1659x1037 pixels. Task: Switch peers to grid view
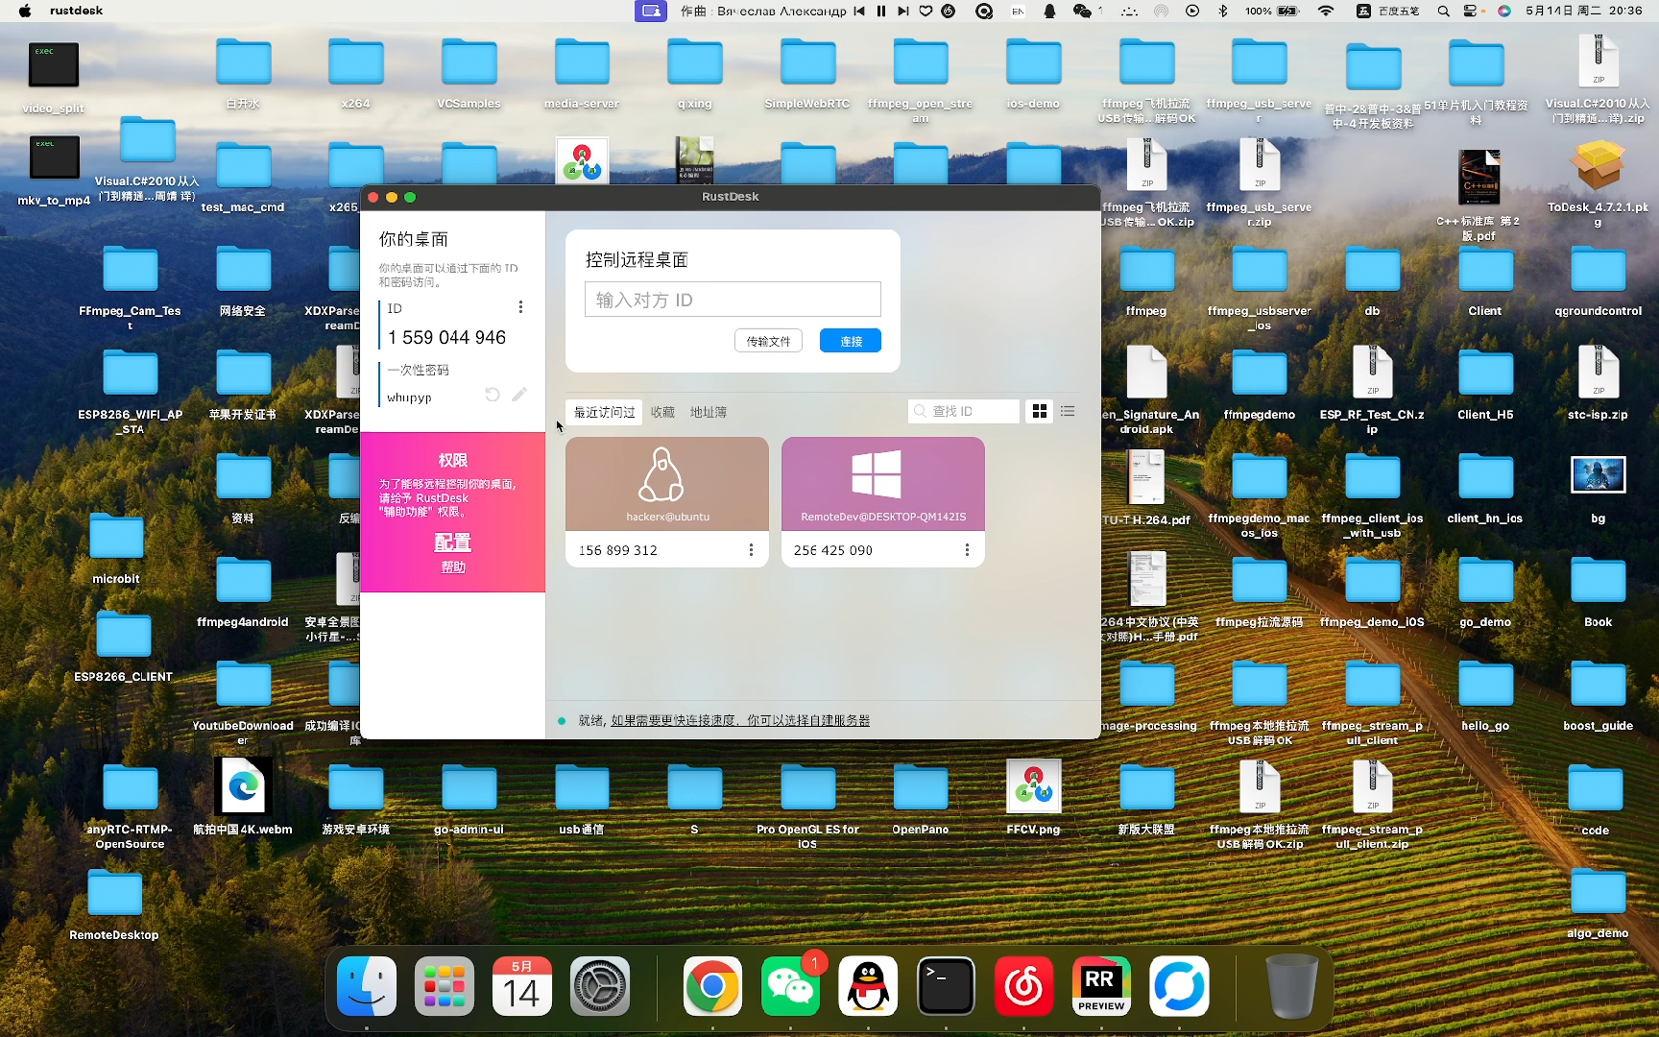tap(1040, 411)
